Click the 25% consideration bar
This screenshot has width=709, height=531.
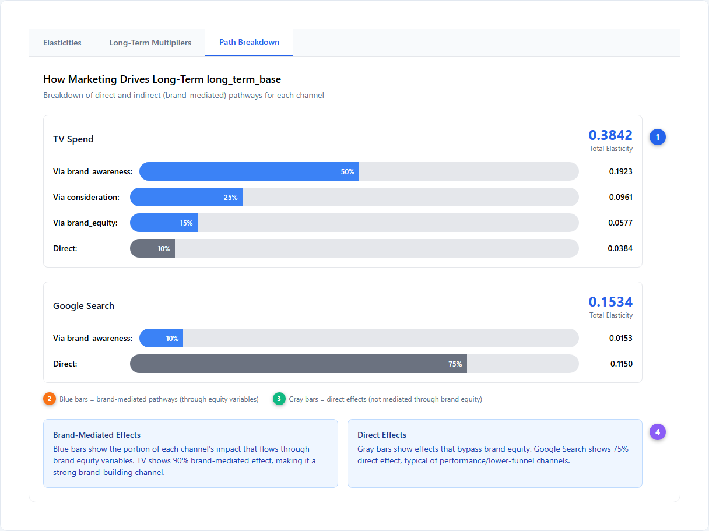186,197
